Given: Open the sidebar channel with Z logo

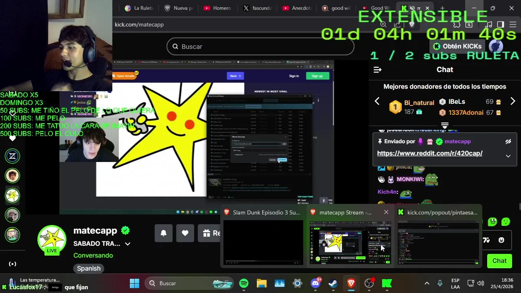Looking at the screenshot, I should (13, 156).
